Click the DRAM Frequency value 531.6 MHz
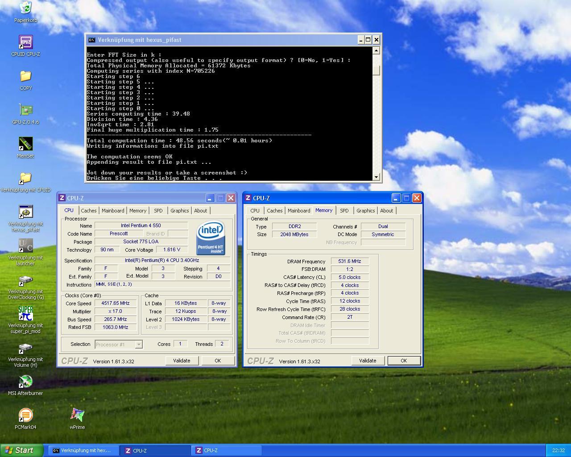This screenshot has height=457, width=571. tap(350, 261)
